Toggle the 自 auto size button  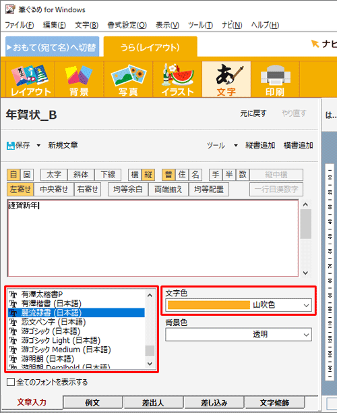[13, 175]
